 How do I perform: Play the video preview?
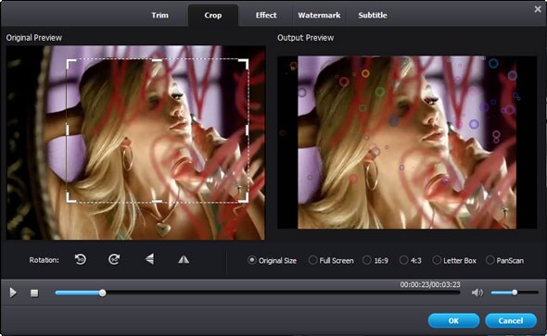pyautogui.click(x=13, y=292)
